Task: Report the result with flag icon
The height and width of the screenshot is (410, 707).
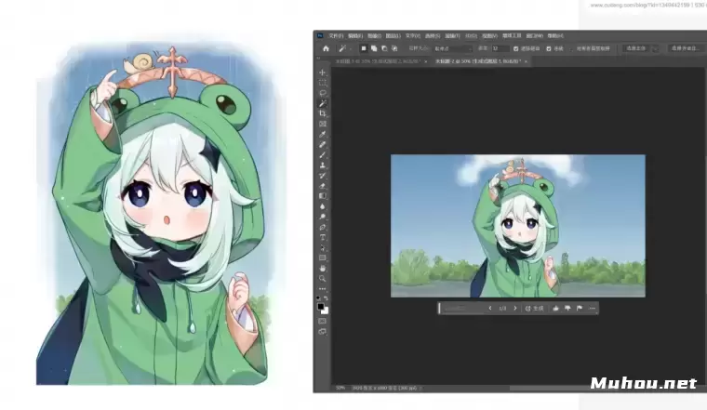Action: (580, 309)
